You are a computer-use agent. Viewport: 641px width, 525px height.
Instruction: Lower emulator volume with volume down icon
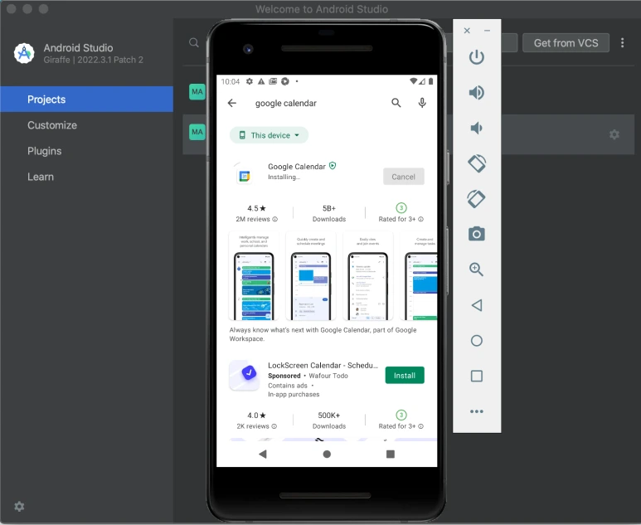click(x=476, y=128)
